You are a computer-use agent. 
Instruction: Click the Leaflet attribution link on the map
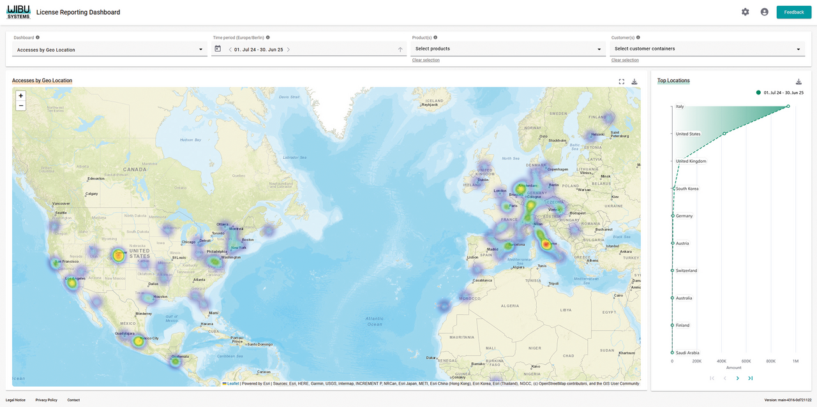(x=232, y=383)
